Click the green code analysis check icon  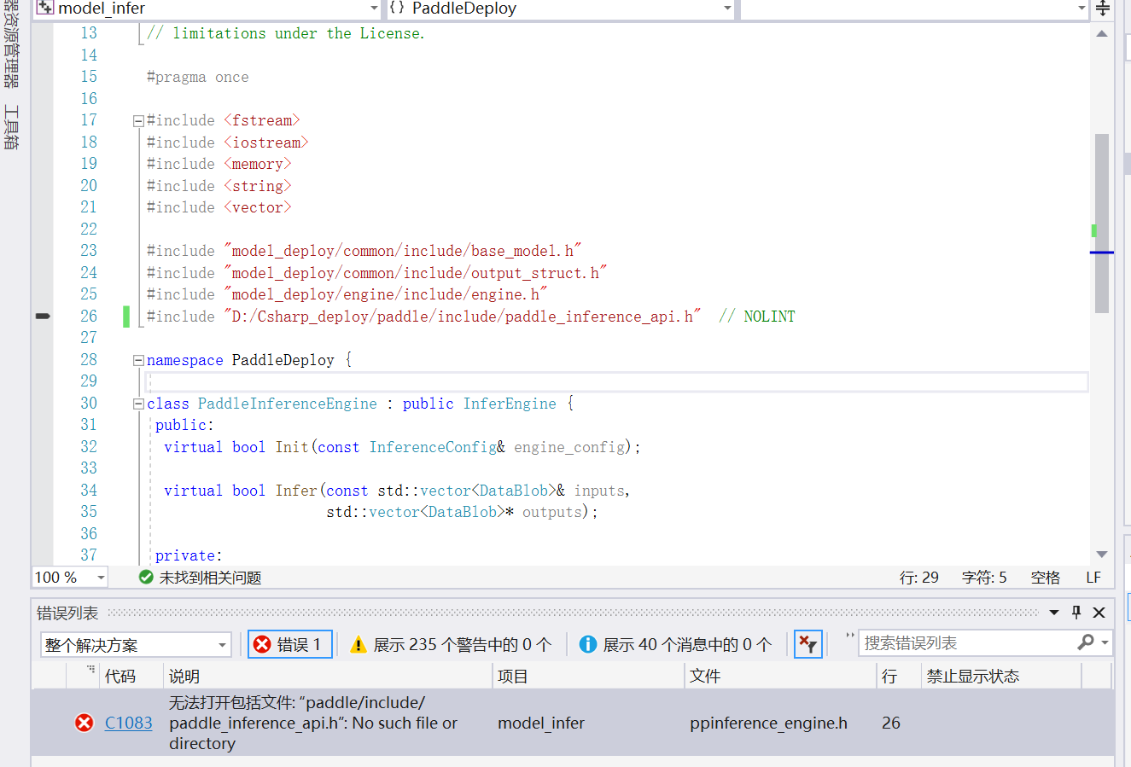click(x=145, y=577)
